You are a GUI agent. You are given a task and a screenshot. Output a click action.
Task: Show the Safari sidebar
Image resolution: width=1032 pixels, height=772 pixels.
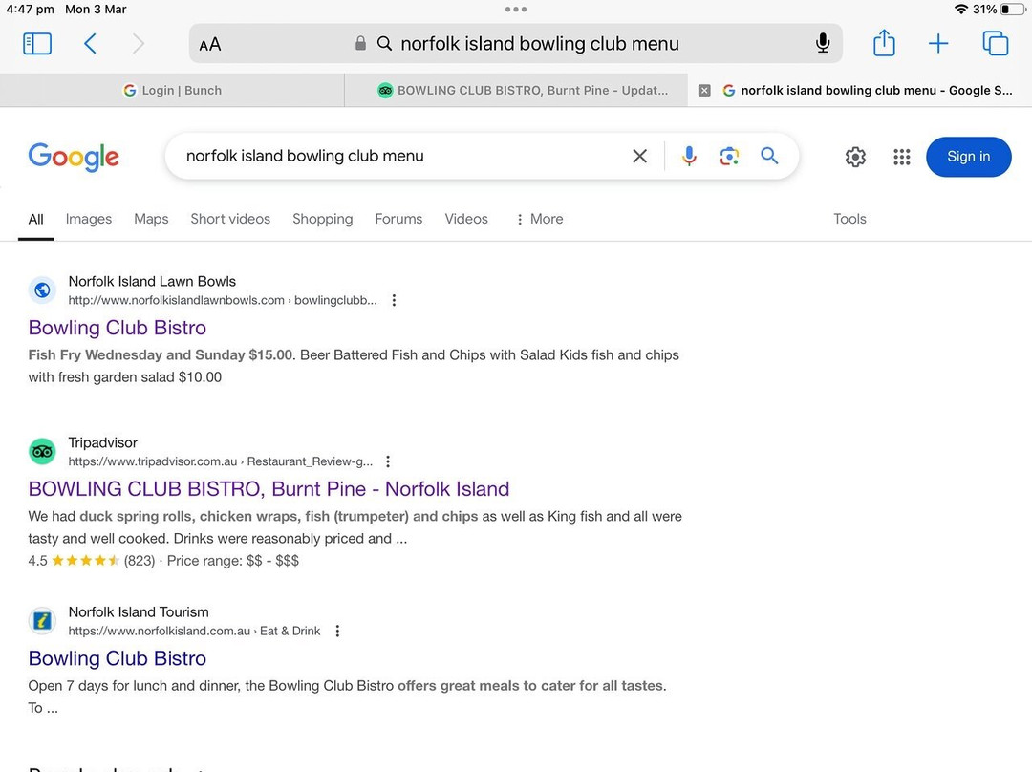(37, 43)
